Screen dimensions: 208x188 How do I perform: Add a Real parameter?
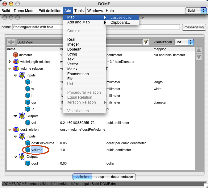(x=85, y=39)
